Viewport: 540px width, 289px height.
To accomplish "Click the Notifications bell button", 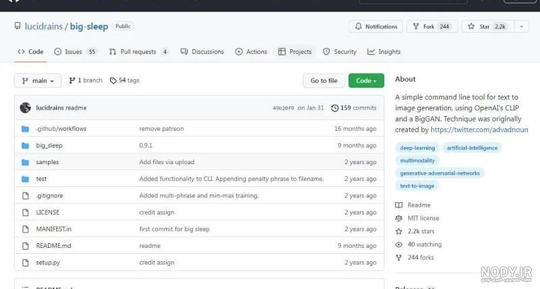I will click(376, 26).
